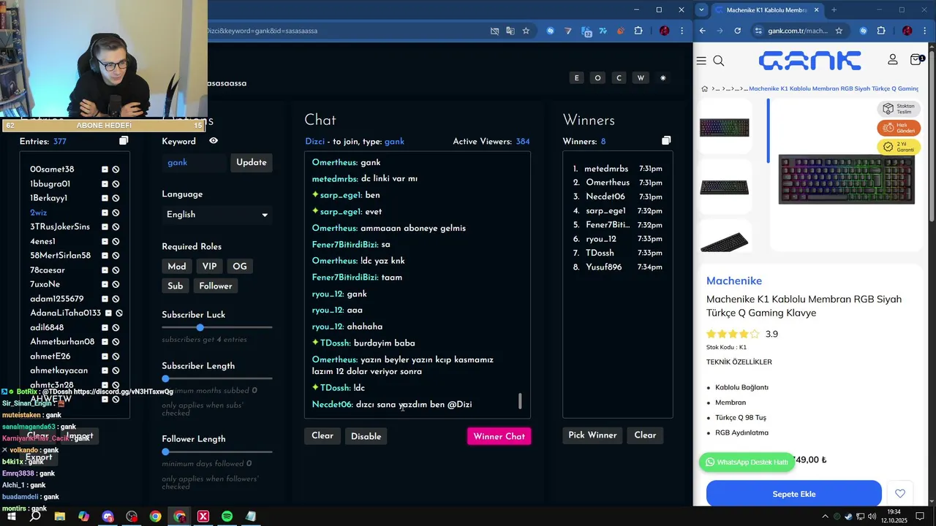936x526 pixels.
Task: Go to home via breadcrumb house icon
Action: [705, 88]
